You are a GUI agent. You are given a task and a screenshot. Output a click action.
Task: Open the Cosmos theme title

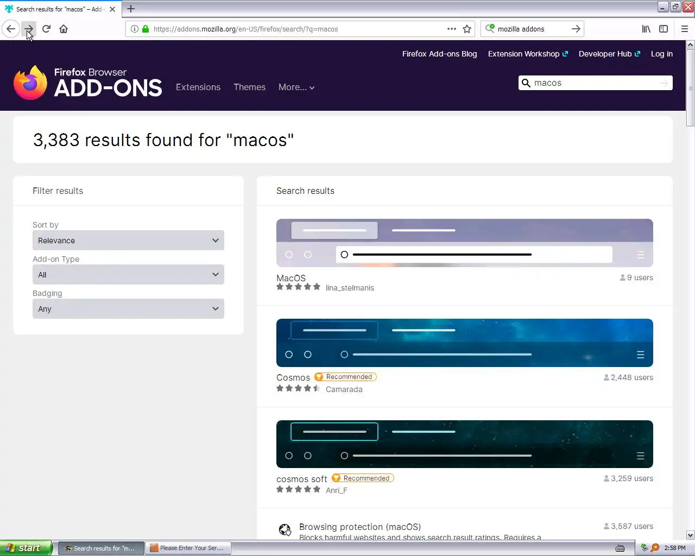pos(293,377)
